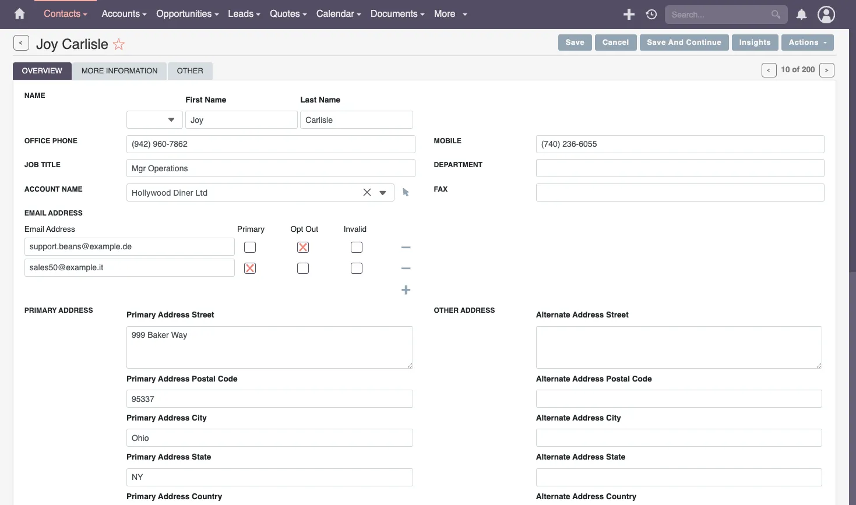
Task: Open recently viewed history icon
Action: [x=651, y=15]
